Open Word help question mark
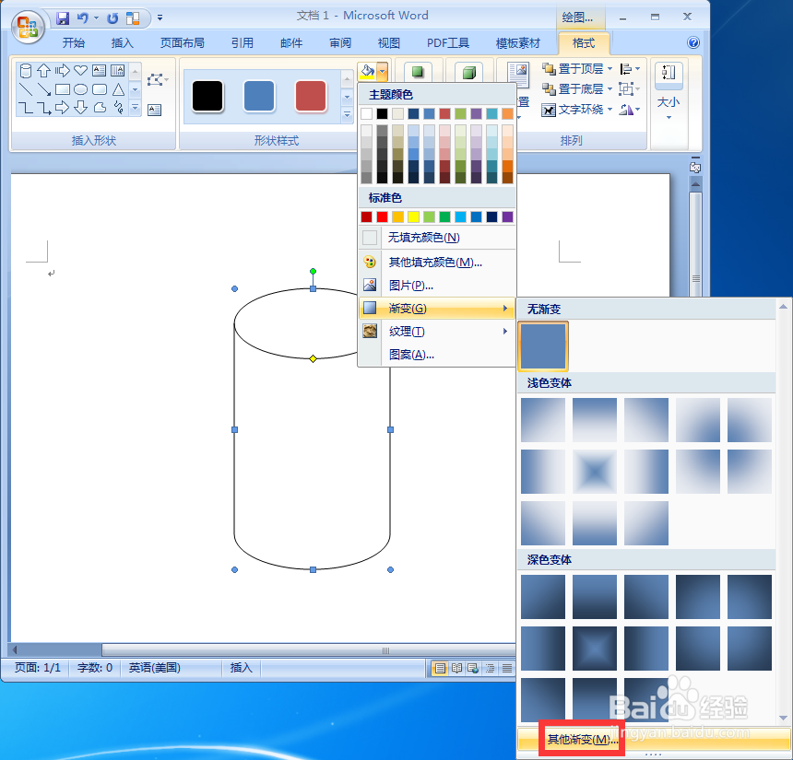The width and height of the screenshot is (793, 760). (692, 42)
